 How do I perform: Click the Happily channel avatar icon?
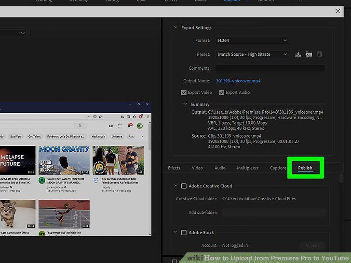pyautogui.click(x=96, y=180)
